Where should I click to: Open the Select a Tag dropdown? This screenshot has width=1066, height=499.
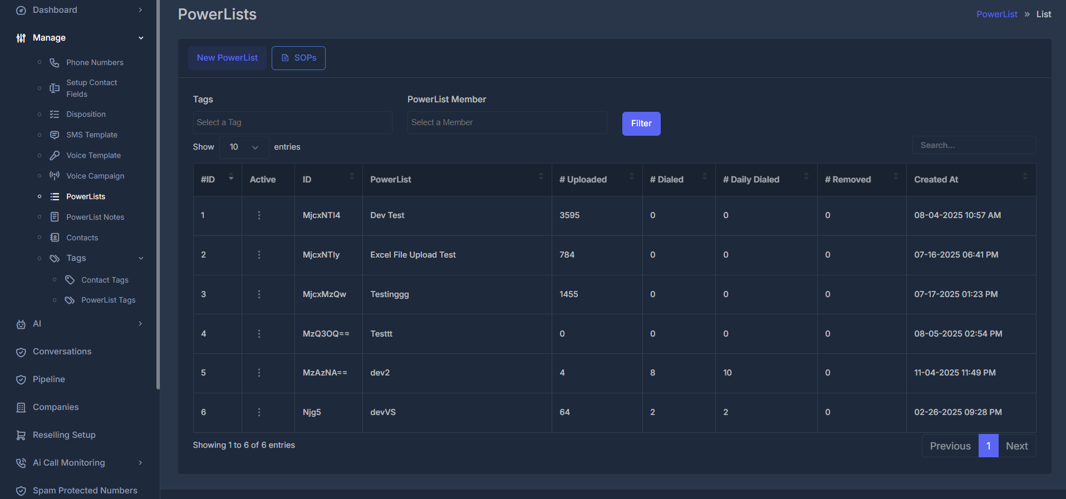pyautogui.click(x=292, y=122)
